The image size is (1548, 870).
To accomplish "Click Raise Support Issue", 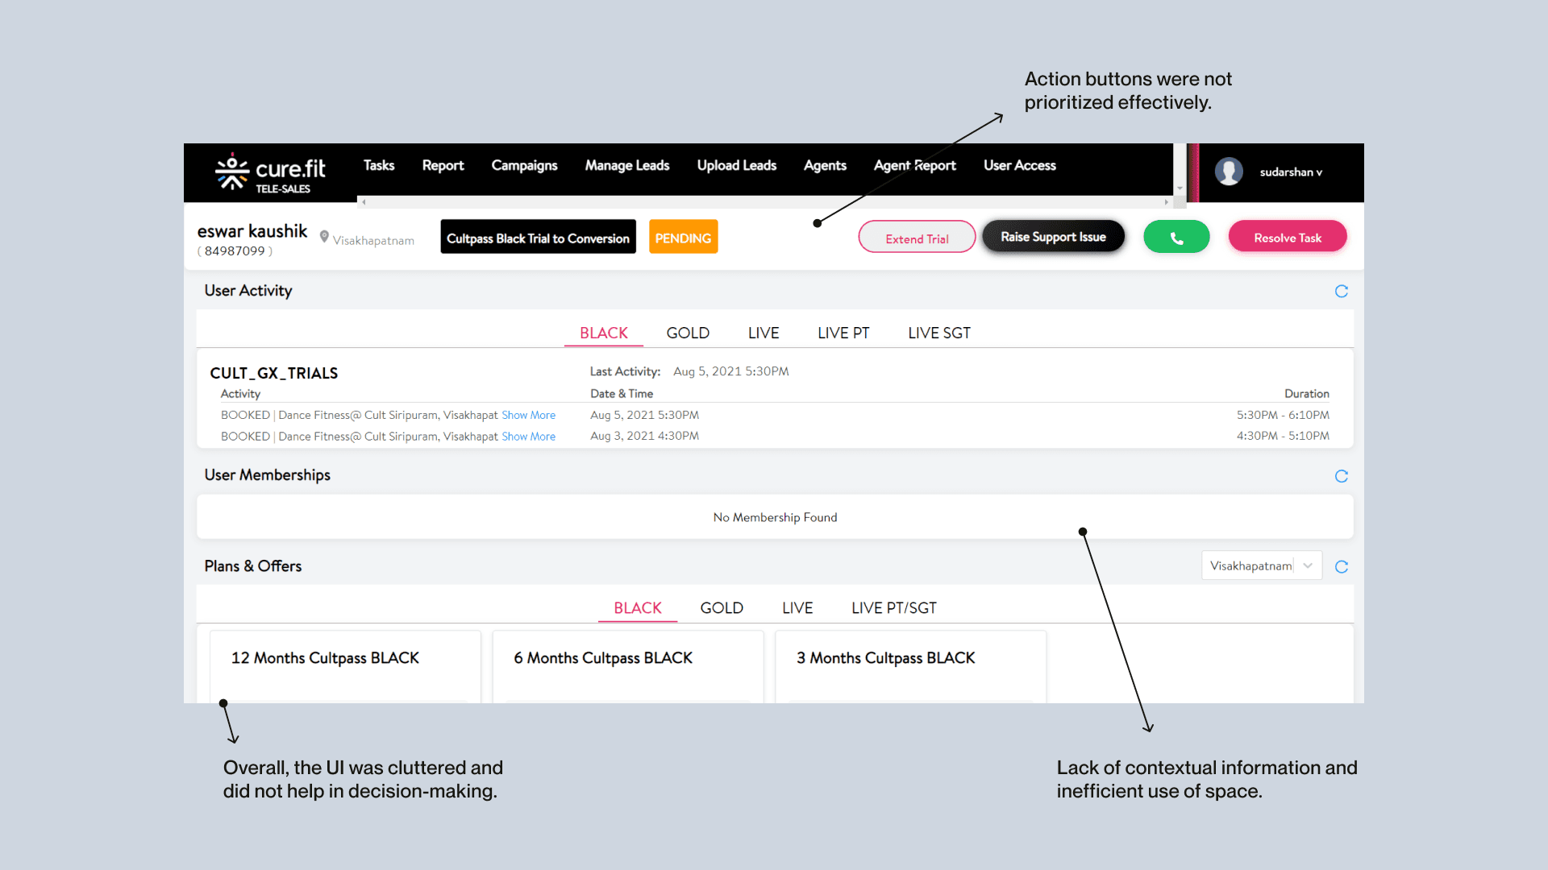I will coord(1054,236).
